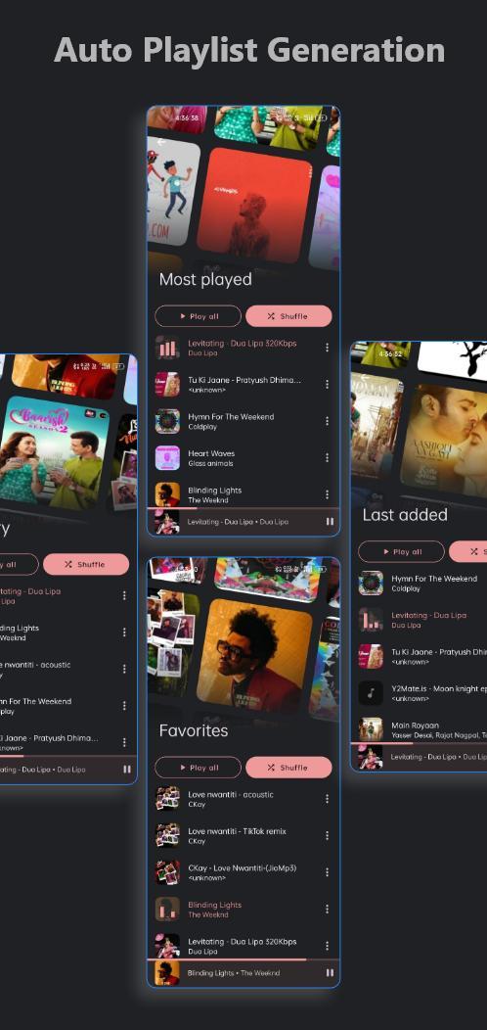
Task: Open options for Love nwantiti acoustic in left screen
Action: pos(124,669)
